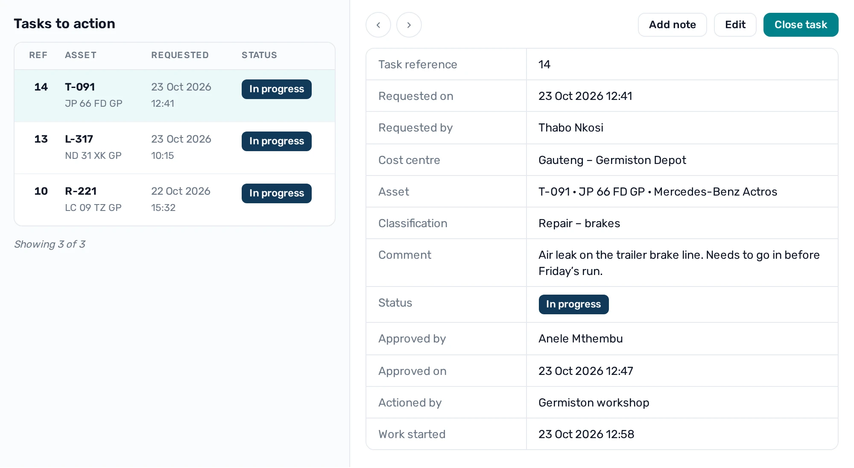Viewport: 854px width, 468px height.
Task: Sort by the ASSET column header
Action: click(x=81, y=55)
